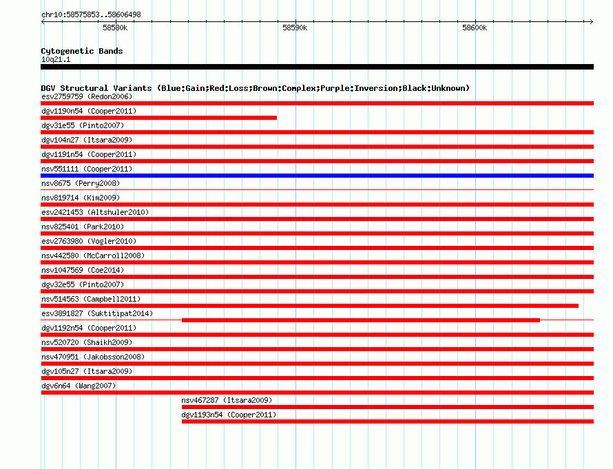Click the nsv1047569 (Coe2014) label
This screenshot has height=469, width=613.
click(83, 270)
